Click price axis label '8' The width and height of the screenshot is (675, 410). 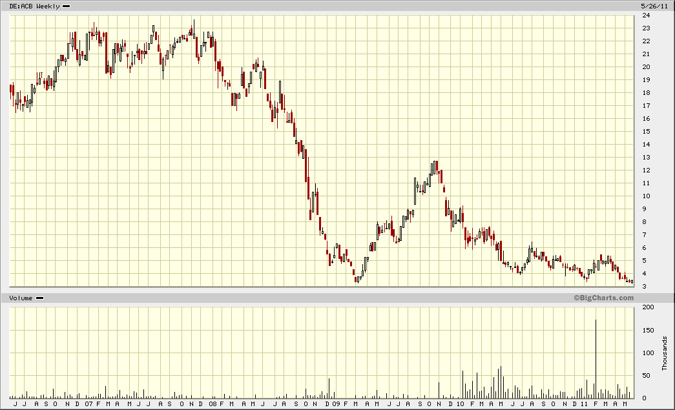[645, 221]
